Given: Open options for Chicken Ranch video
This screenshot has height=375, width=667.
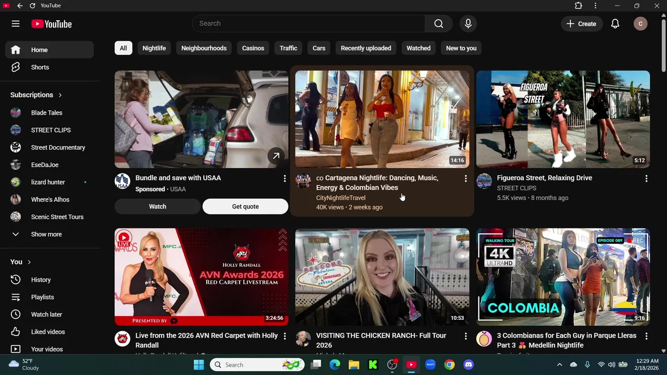Looking at the screenshot, I should click(x=465, y=336).
